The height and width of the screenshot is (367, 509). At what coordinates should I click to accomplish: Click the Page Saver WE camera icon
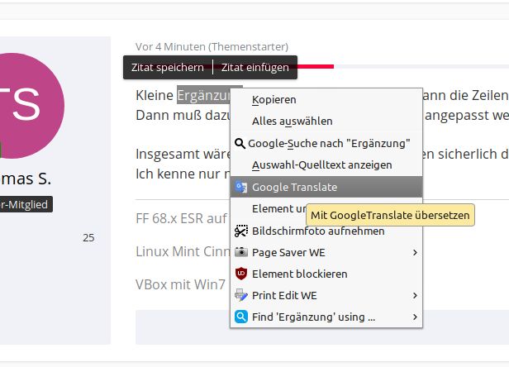(x=241, y=252)
